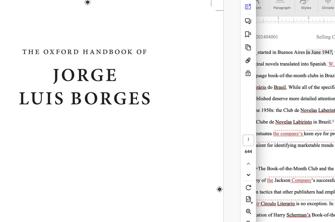Click 'Novelas Laberint' on the 1950s line in Word
This screenshot has width=335, height=222.
318,110
